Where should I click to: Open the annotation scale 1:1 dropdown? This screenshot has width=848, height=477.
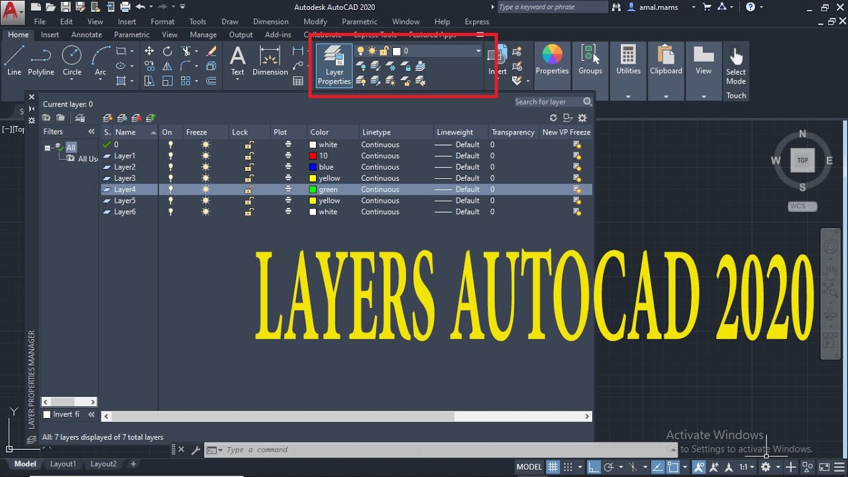pyautogui.click(x=747, y=467)
